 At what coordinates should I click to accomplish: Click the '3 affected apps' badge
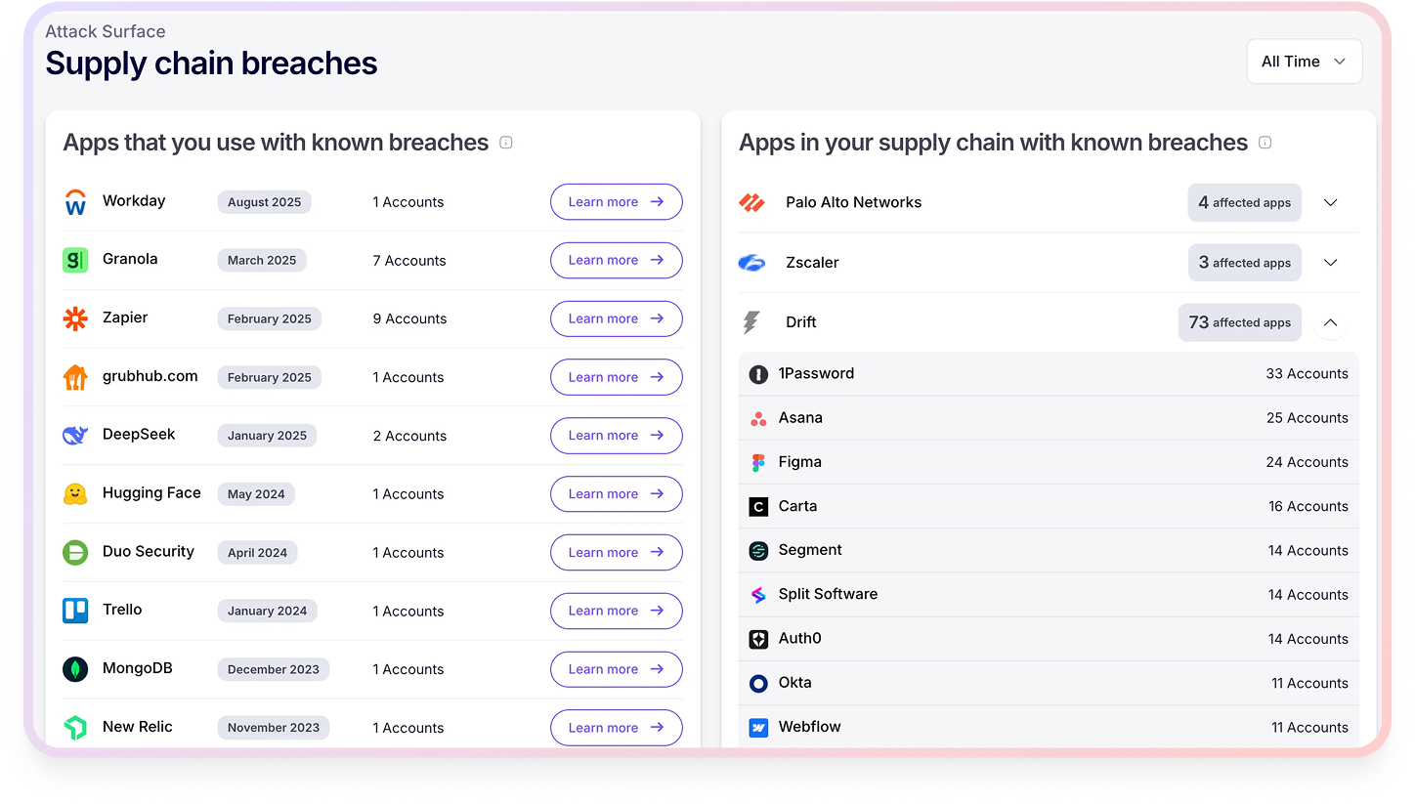tap(1245, 263)
